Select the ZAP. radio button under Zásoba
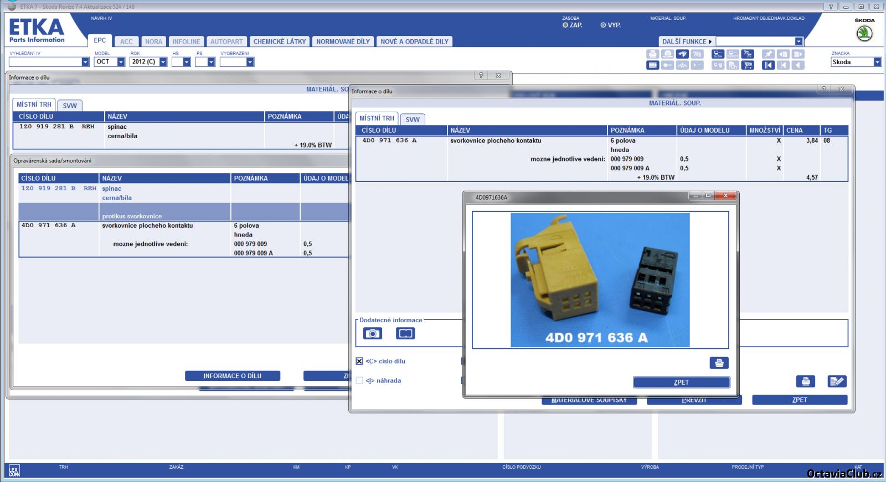This screenshot has height=482, width=886. click(x=565, y=25)
